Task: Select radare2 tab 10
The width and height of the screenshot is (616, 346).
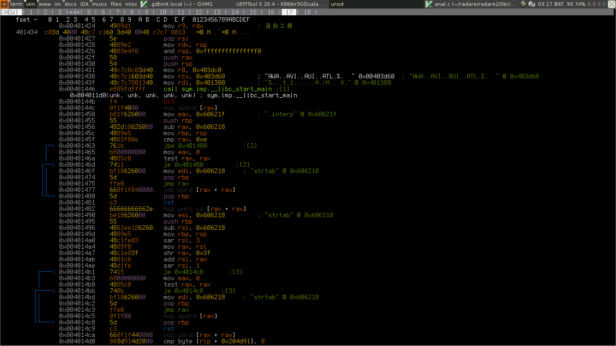Action: coord(163,12)
